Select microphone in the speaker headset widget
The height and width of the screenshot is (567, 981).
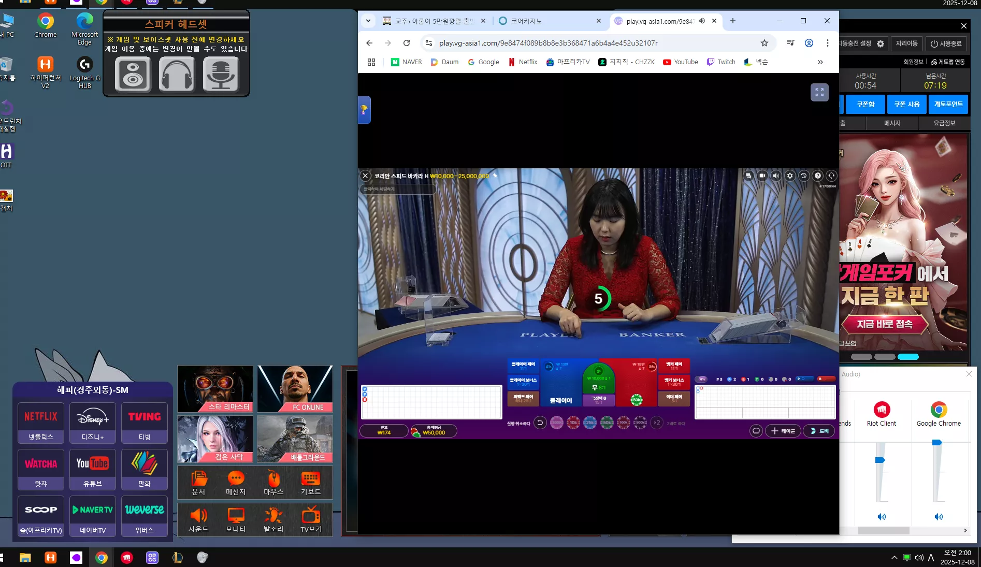[221, 74]
